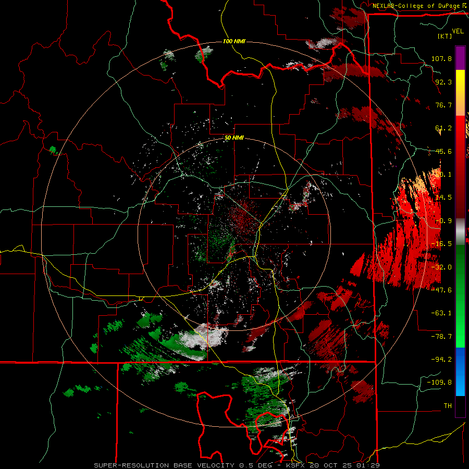Click the VEL legend title
Screen dimensions: 469x469
(458, 31)
